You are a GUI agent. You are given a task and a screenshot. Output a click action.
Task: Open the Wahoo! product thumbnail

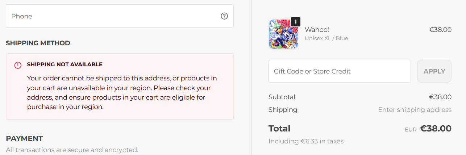click(x=283, y=34)
